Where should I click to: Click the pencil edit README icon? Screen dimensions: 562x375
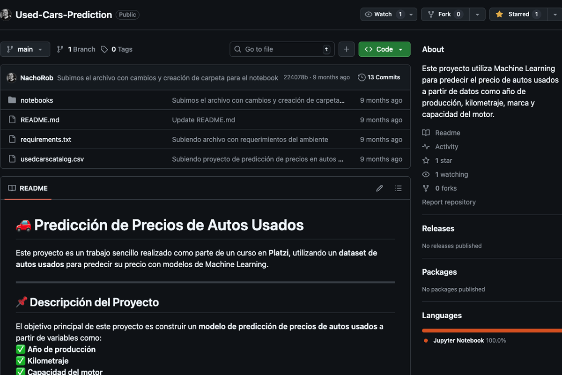point(379,188)
